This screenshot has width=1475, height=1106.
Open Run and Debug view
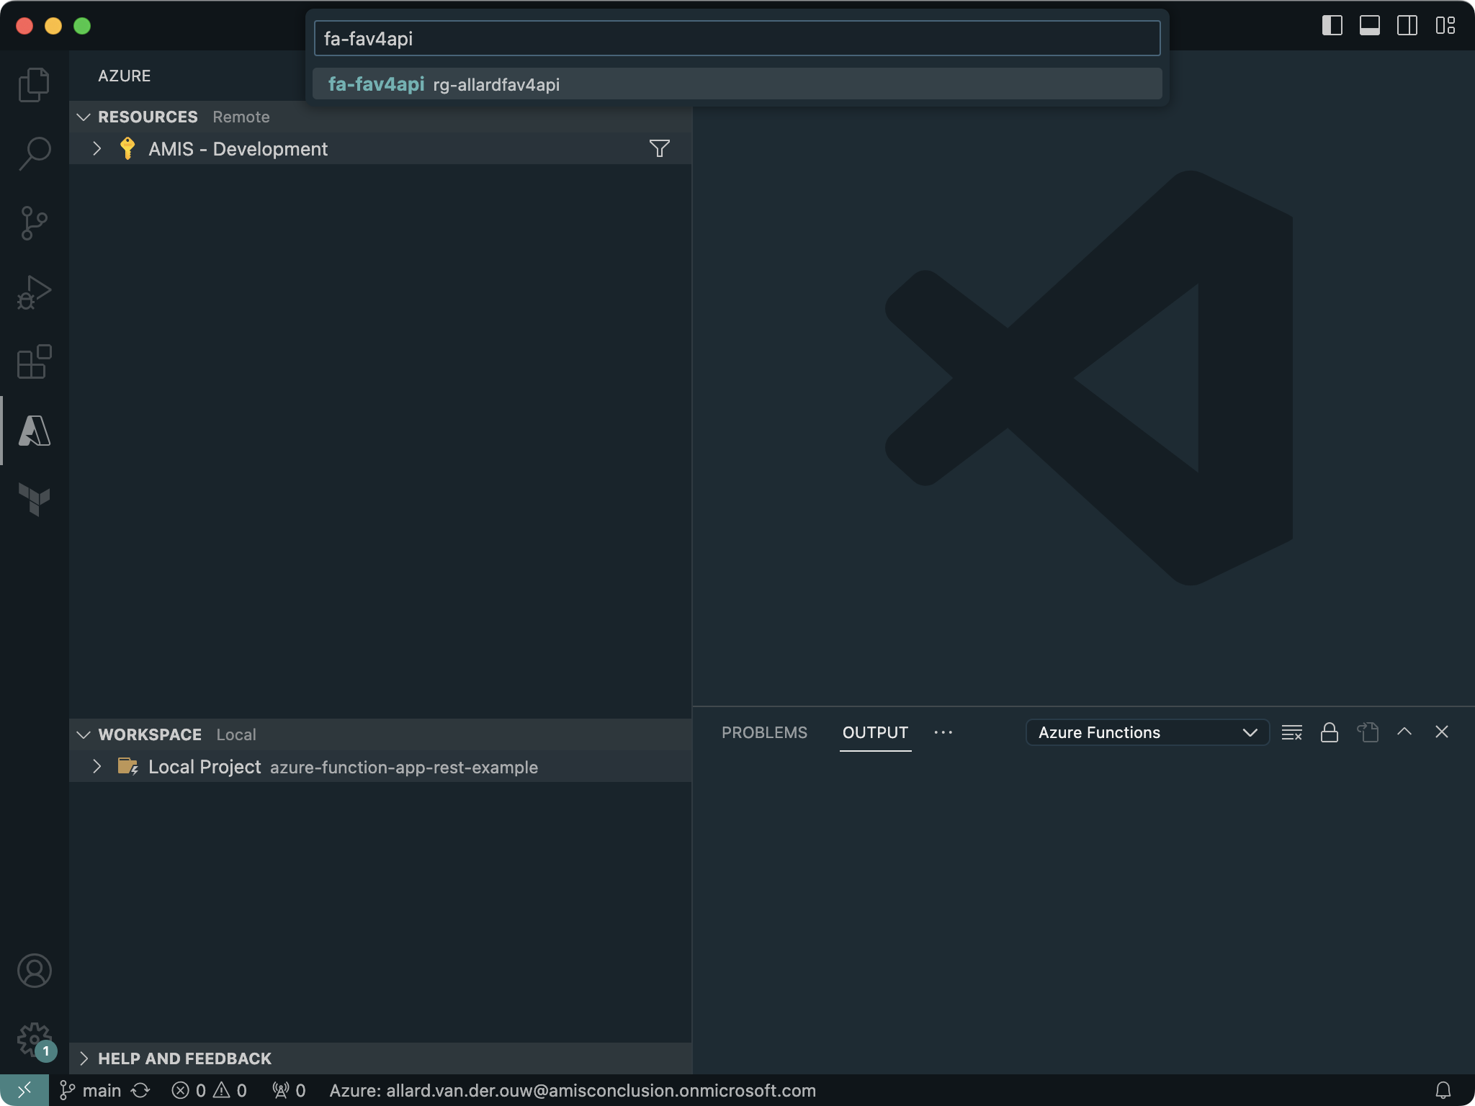pyautogui.click(x=34, y=292)
